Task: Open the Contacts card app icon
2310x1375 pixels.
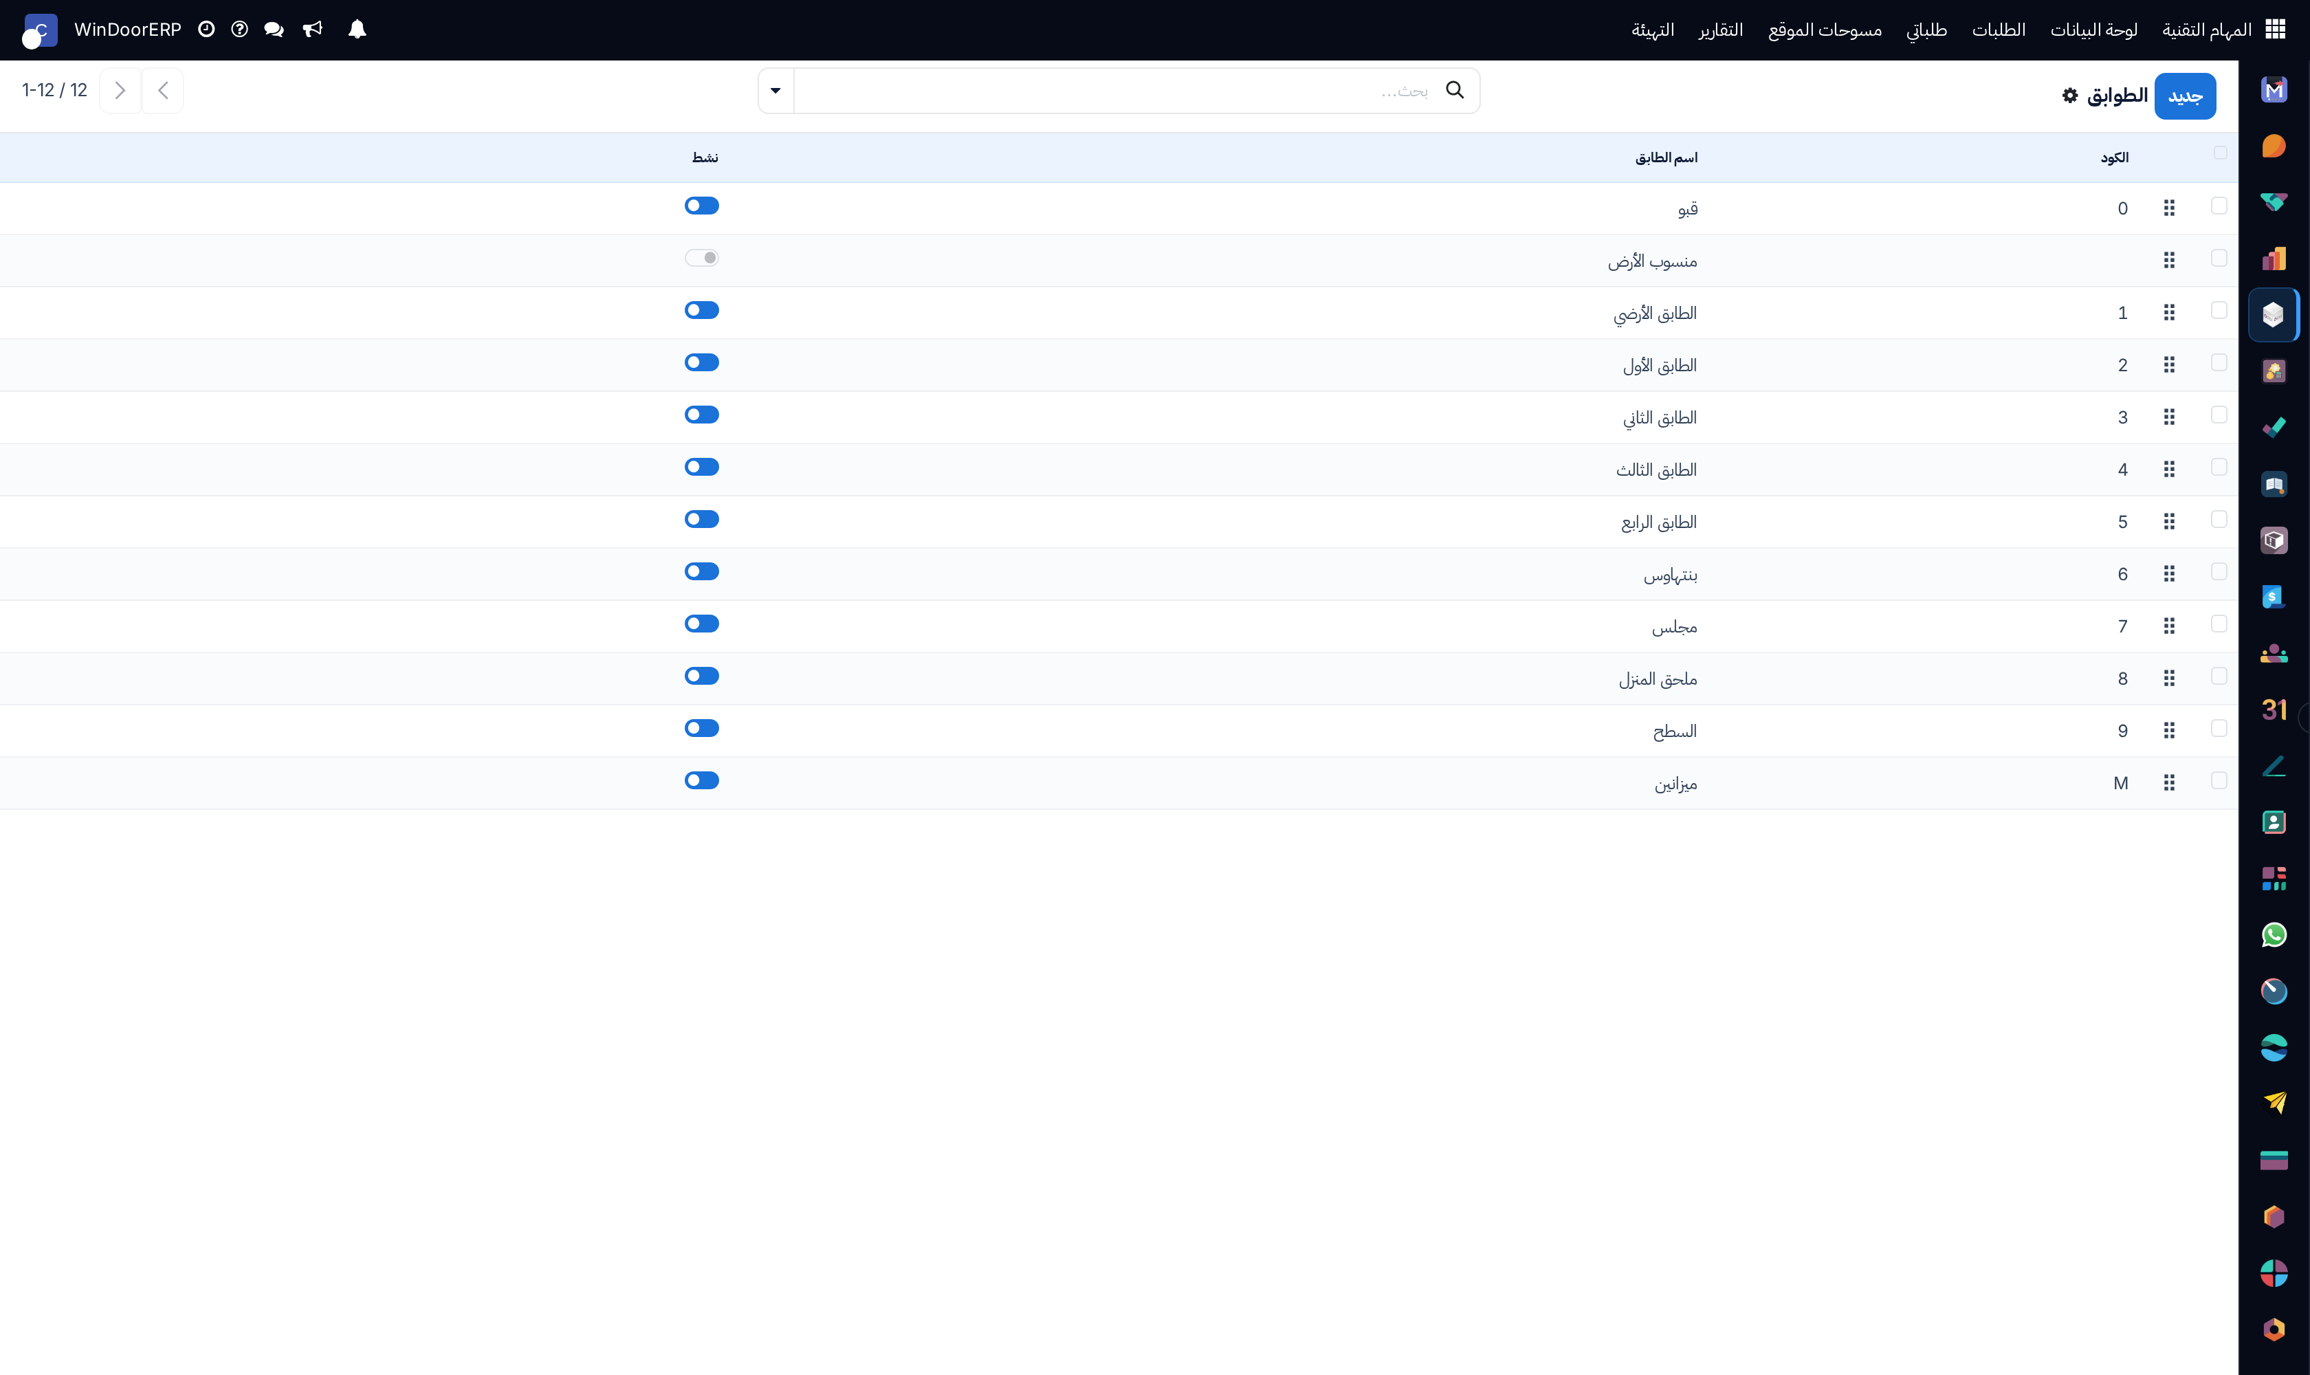Action: tap(2273, 822)
